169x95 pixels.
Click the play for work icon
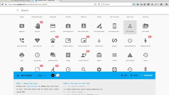(x=99, y=40)
